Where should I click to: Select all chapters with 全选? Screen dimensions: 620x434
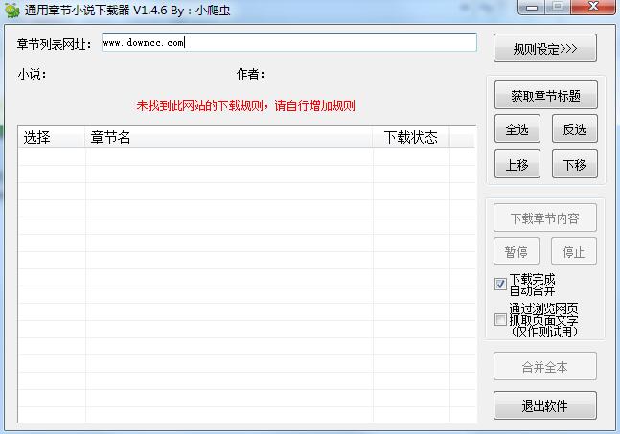pyautogui.click(x=517, y=128)
